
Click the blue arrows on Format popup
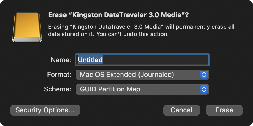[204, 75]
